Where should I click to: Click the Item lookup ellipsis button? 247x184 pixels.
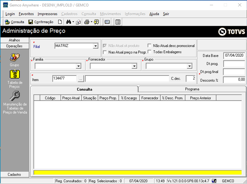[x=81, y=78]
